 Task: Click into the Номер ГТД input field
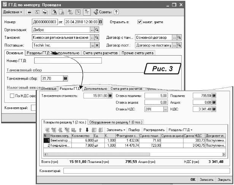click(x=68, y=61)
